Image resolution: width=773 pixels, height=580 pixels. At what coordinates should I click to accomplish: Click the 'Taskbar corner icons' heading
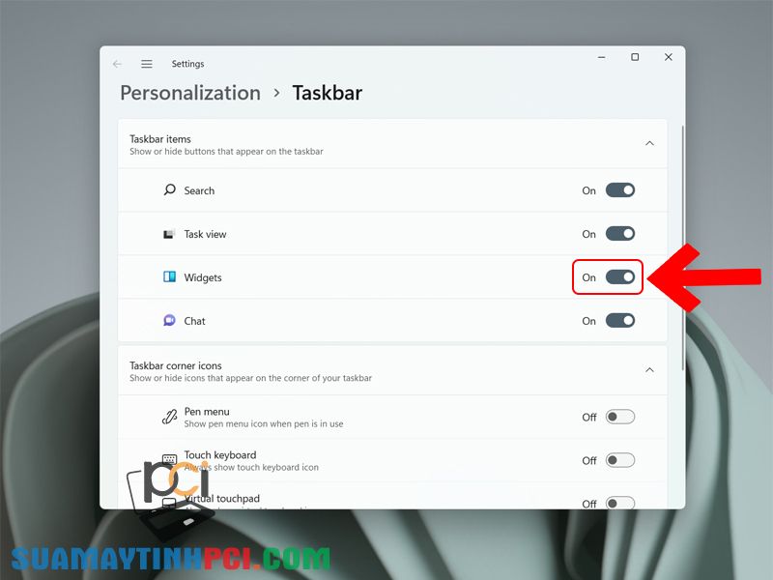176,365
